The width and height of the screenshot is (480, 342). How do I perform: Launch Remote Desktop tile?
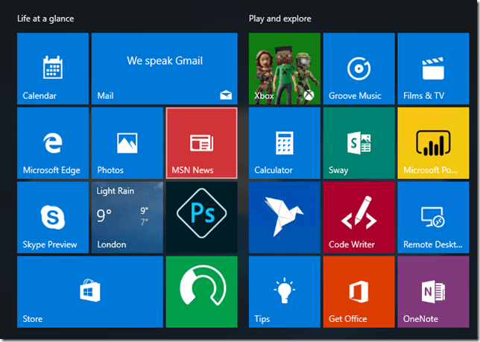click(433, 218)
